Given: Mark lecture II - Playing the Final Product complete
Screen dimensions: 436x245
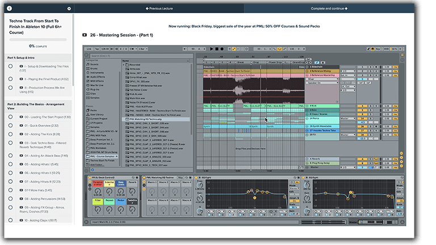Looking at the screenshot, I should pyautogui.click(x=11, y=79).
